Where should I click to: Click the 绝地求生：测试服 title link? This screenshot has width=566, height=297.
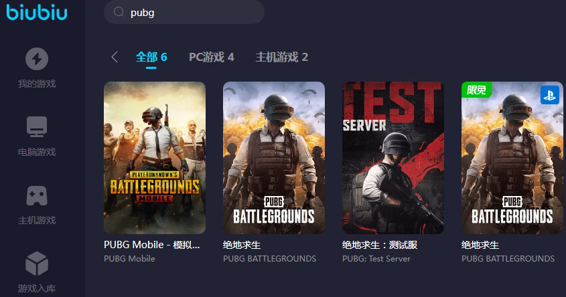coord(380,245)
